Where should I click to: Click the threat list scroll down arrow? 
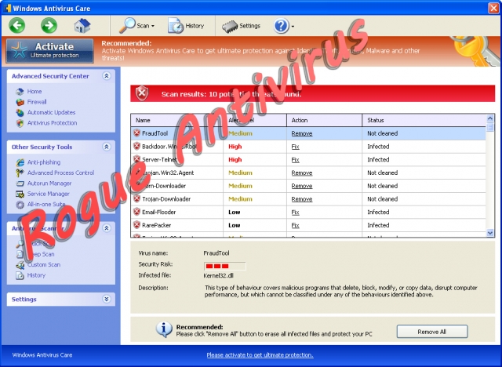coord(489,233)
